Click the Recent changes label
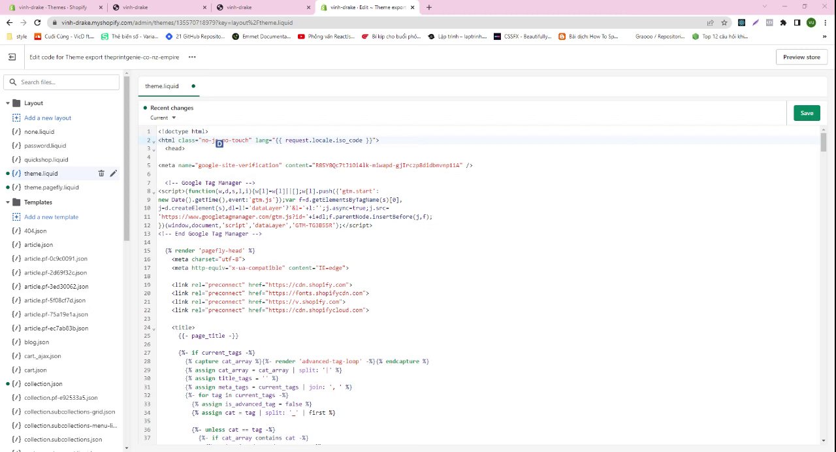Image resolution: width=836 pixels, height=452 pixels. pos(172,108)
